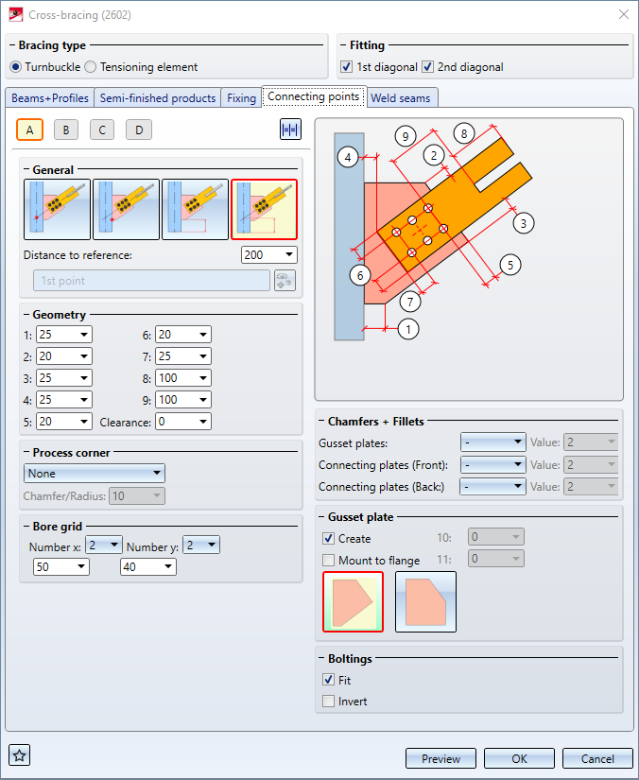Click Cross-bracing application icon in title bar

click(x=16, y=15)
